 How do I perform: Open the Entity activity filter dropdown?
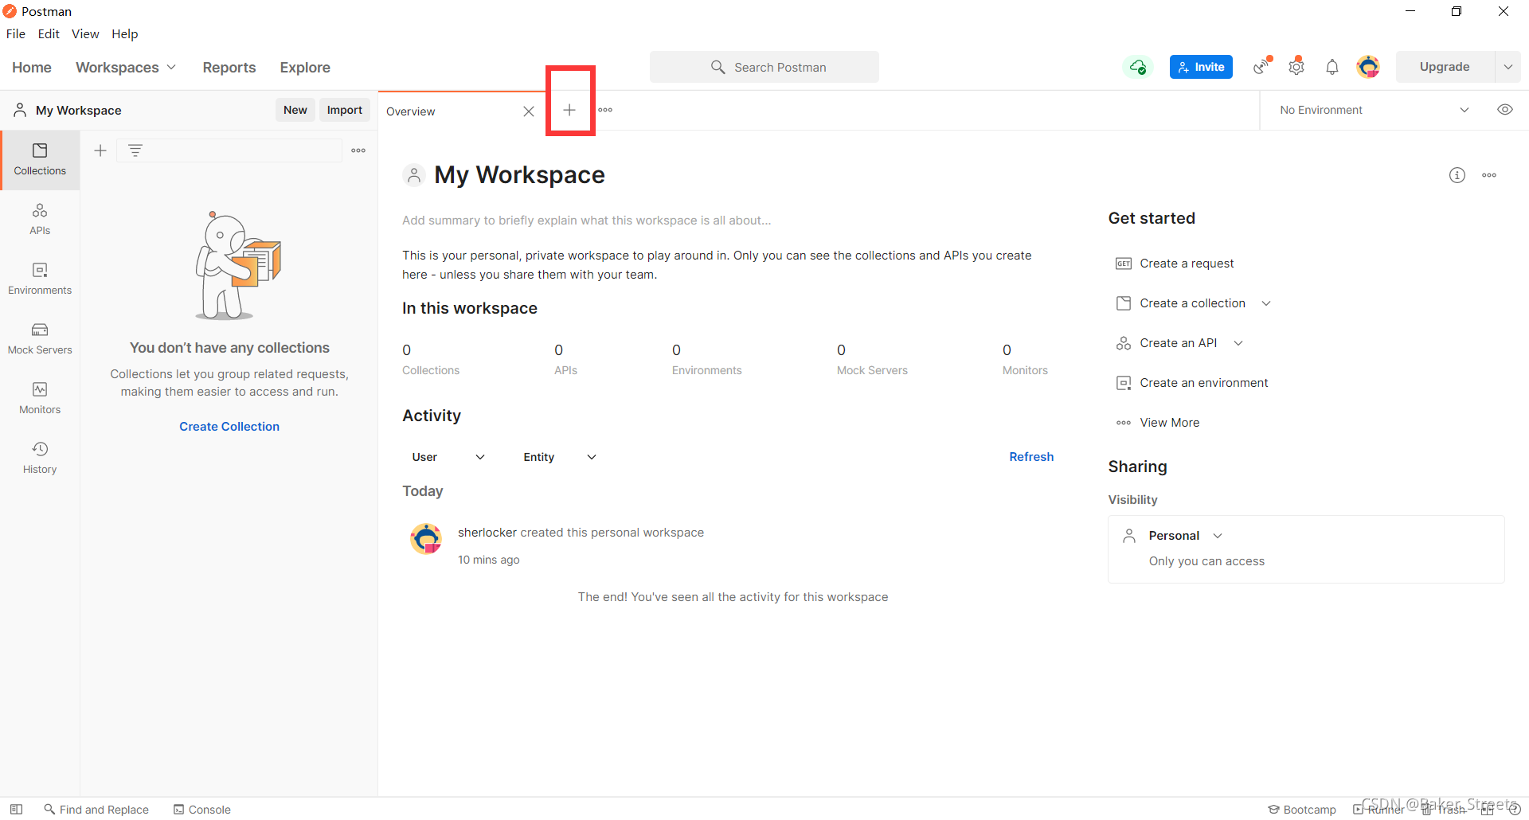click(560, 457)
